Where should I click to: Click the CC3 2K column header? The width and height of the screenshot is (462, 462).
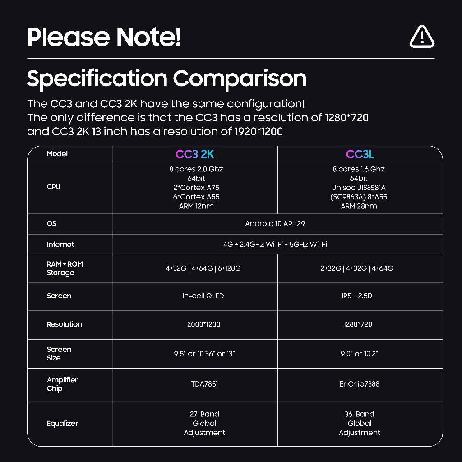194,154
